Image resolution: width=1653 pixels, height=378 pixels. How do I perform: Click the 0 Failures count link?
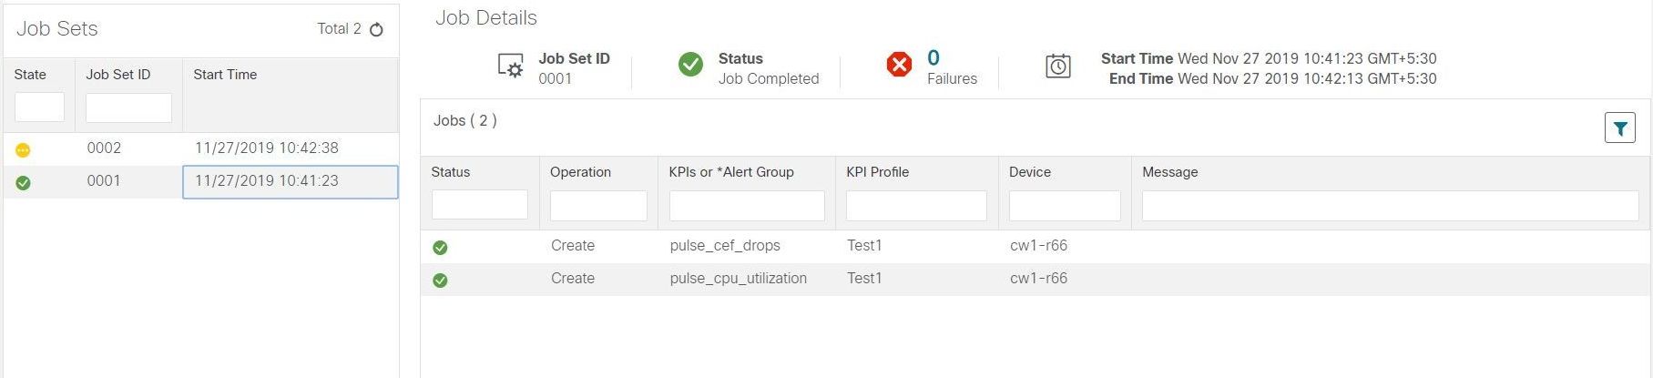point(934,58)
